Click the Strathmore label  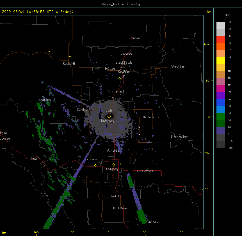[145, 170]
